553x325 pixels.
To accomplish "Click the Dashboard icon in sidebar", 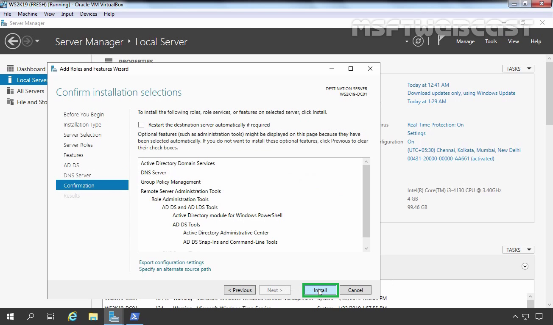I will (10, 69).
